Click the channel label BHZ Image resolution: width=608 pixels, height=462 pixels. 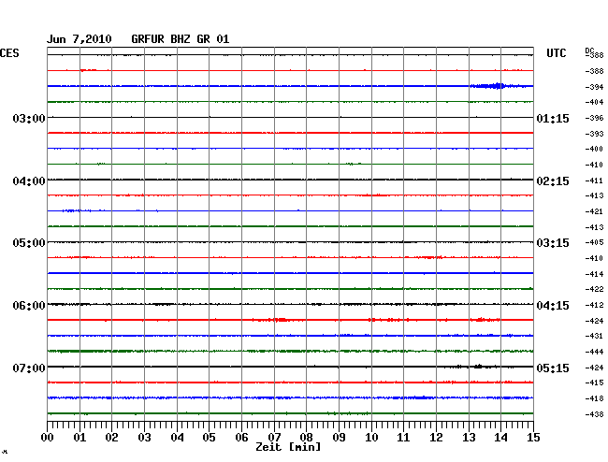(x=181, y=39)
